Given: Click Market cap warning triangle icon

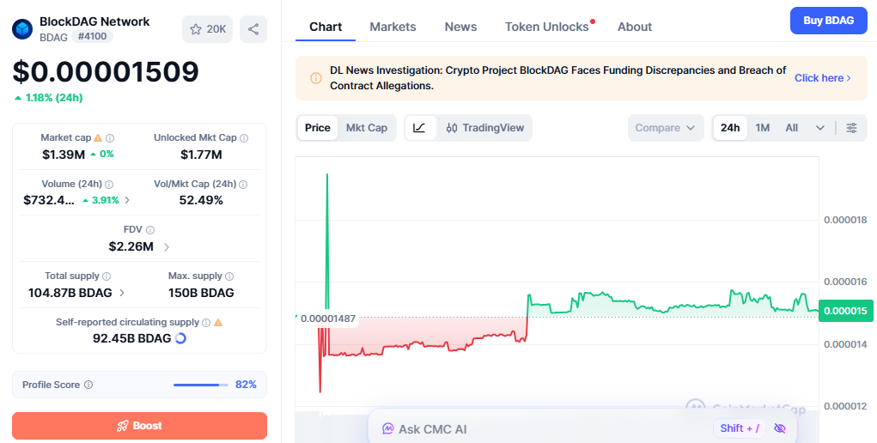Looking at the screenshot, I should point(98,137).
